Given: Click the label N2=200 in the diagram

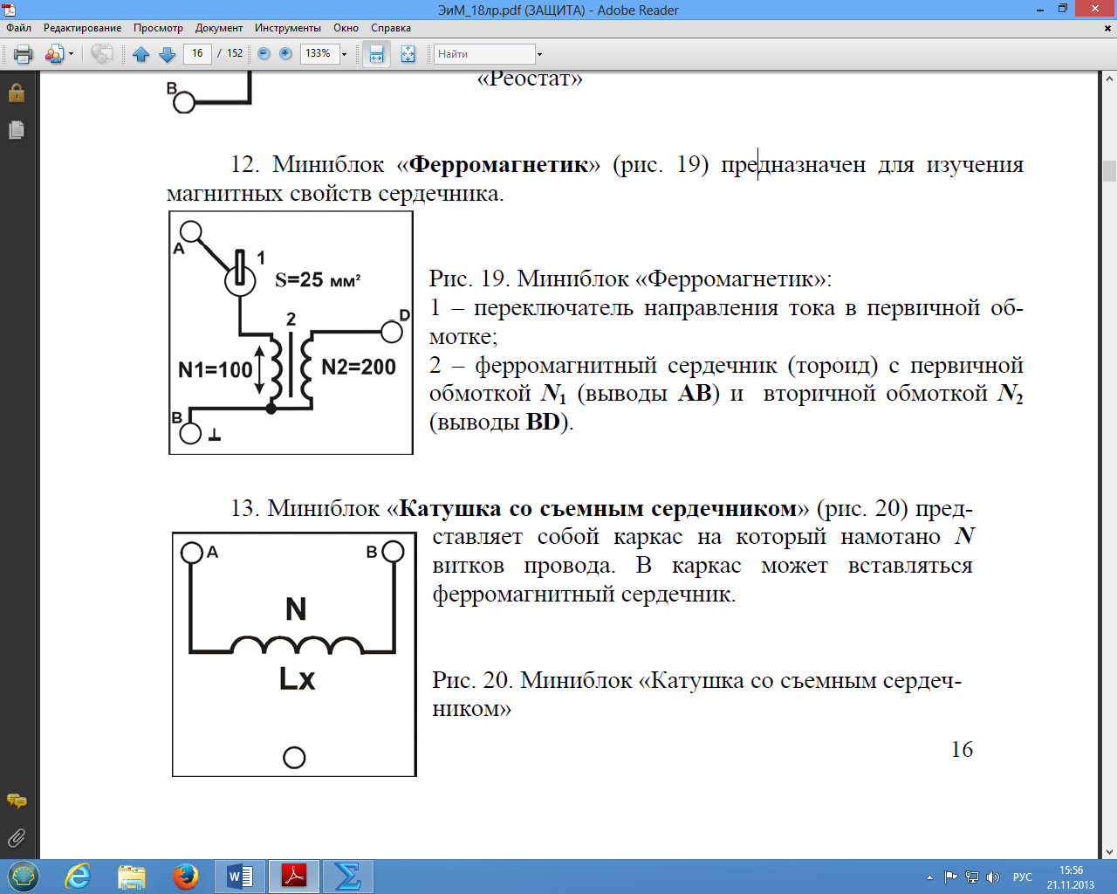Looking at the screenshot, I should [x=359, y=367].
